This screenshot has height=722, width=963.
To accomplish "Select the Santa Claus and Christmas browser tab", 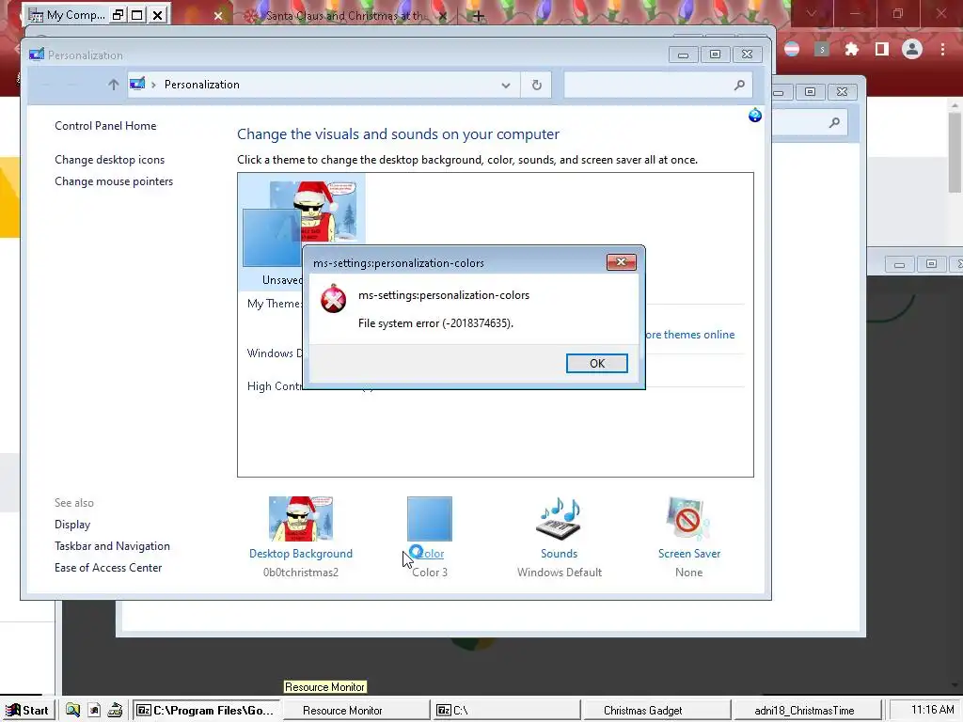I will pos(344,16).
